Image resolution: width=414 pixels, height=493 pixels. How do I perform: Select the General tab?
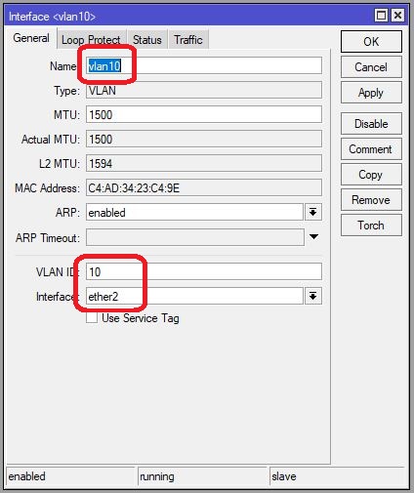click(x=31, y=38)
